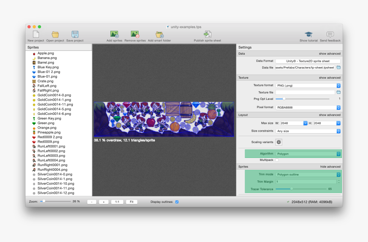Select the Banana.png sprite

47,58
